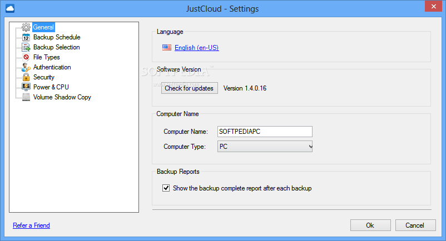Click the 'Computer Type:' label
Viewport: 446px width, 241px height.
pyautogui.click(x=184, y=147)
